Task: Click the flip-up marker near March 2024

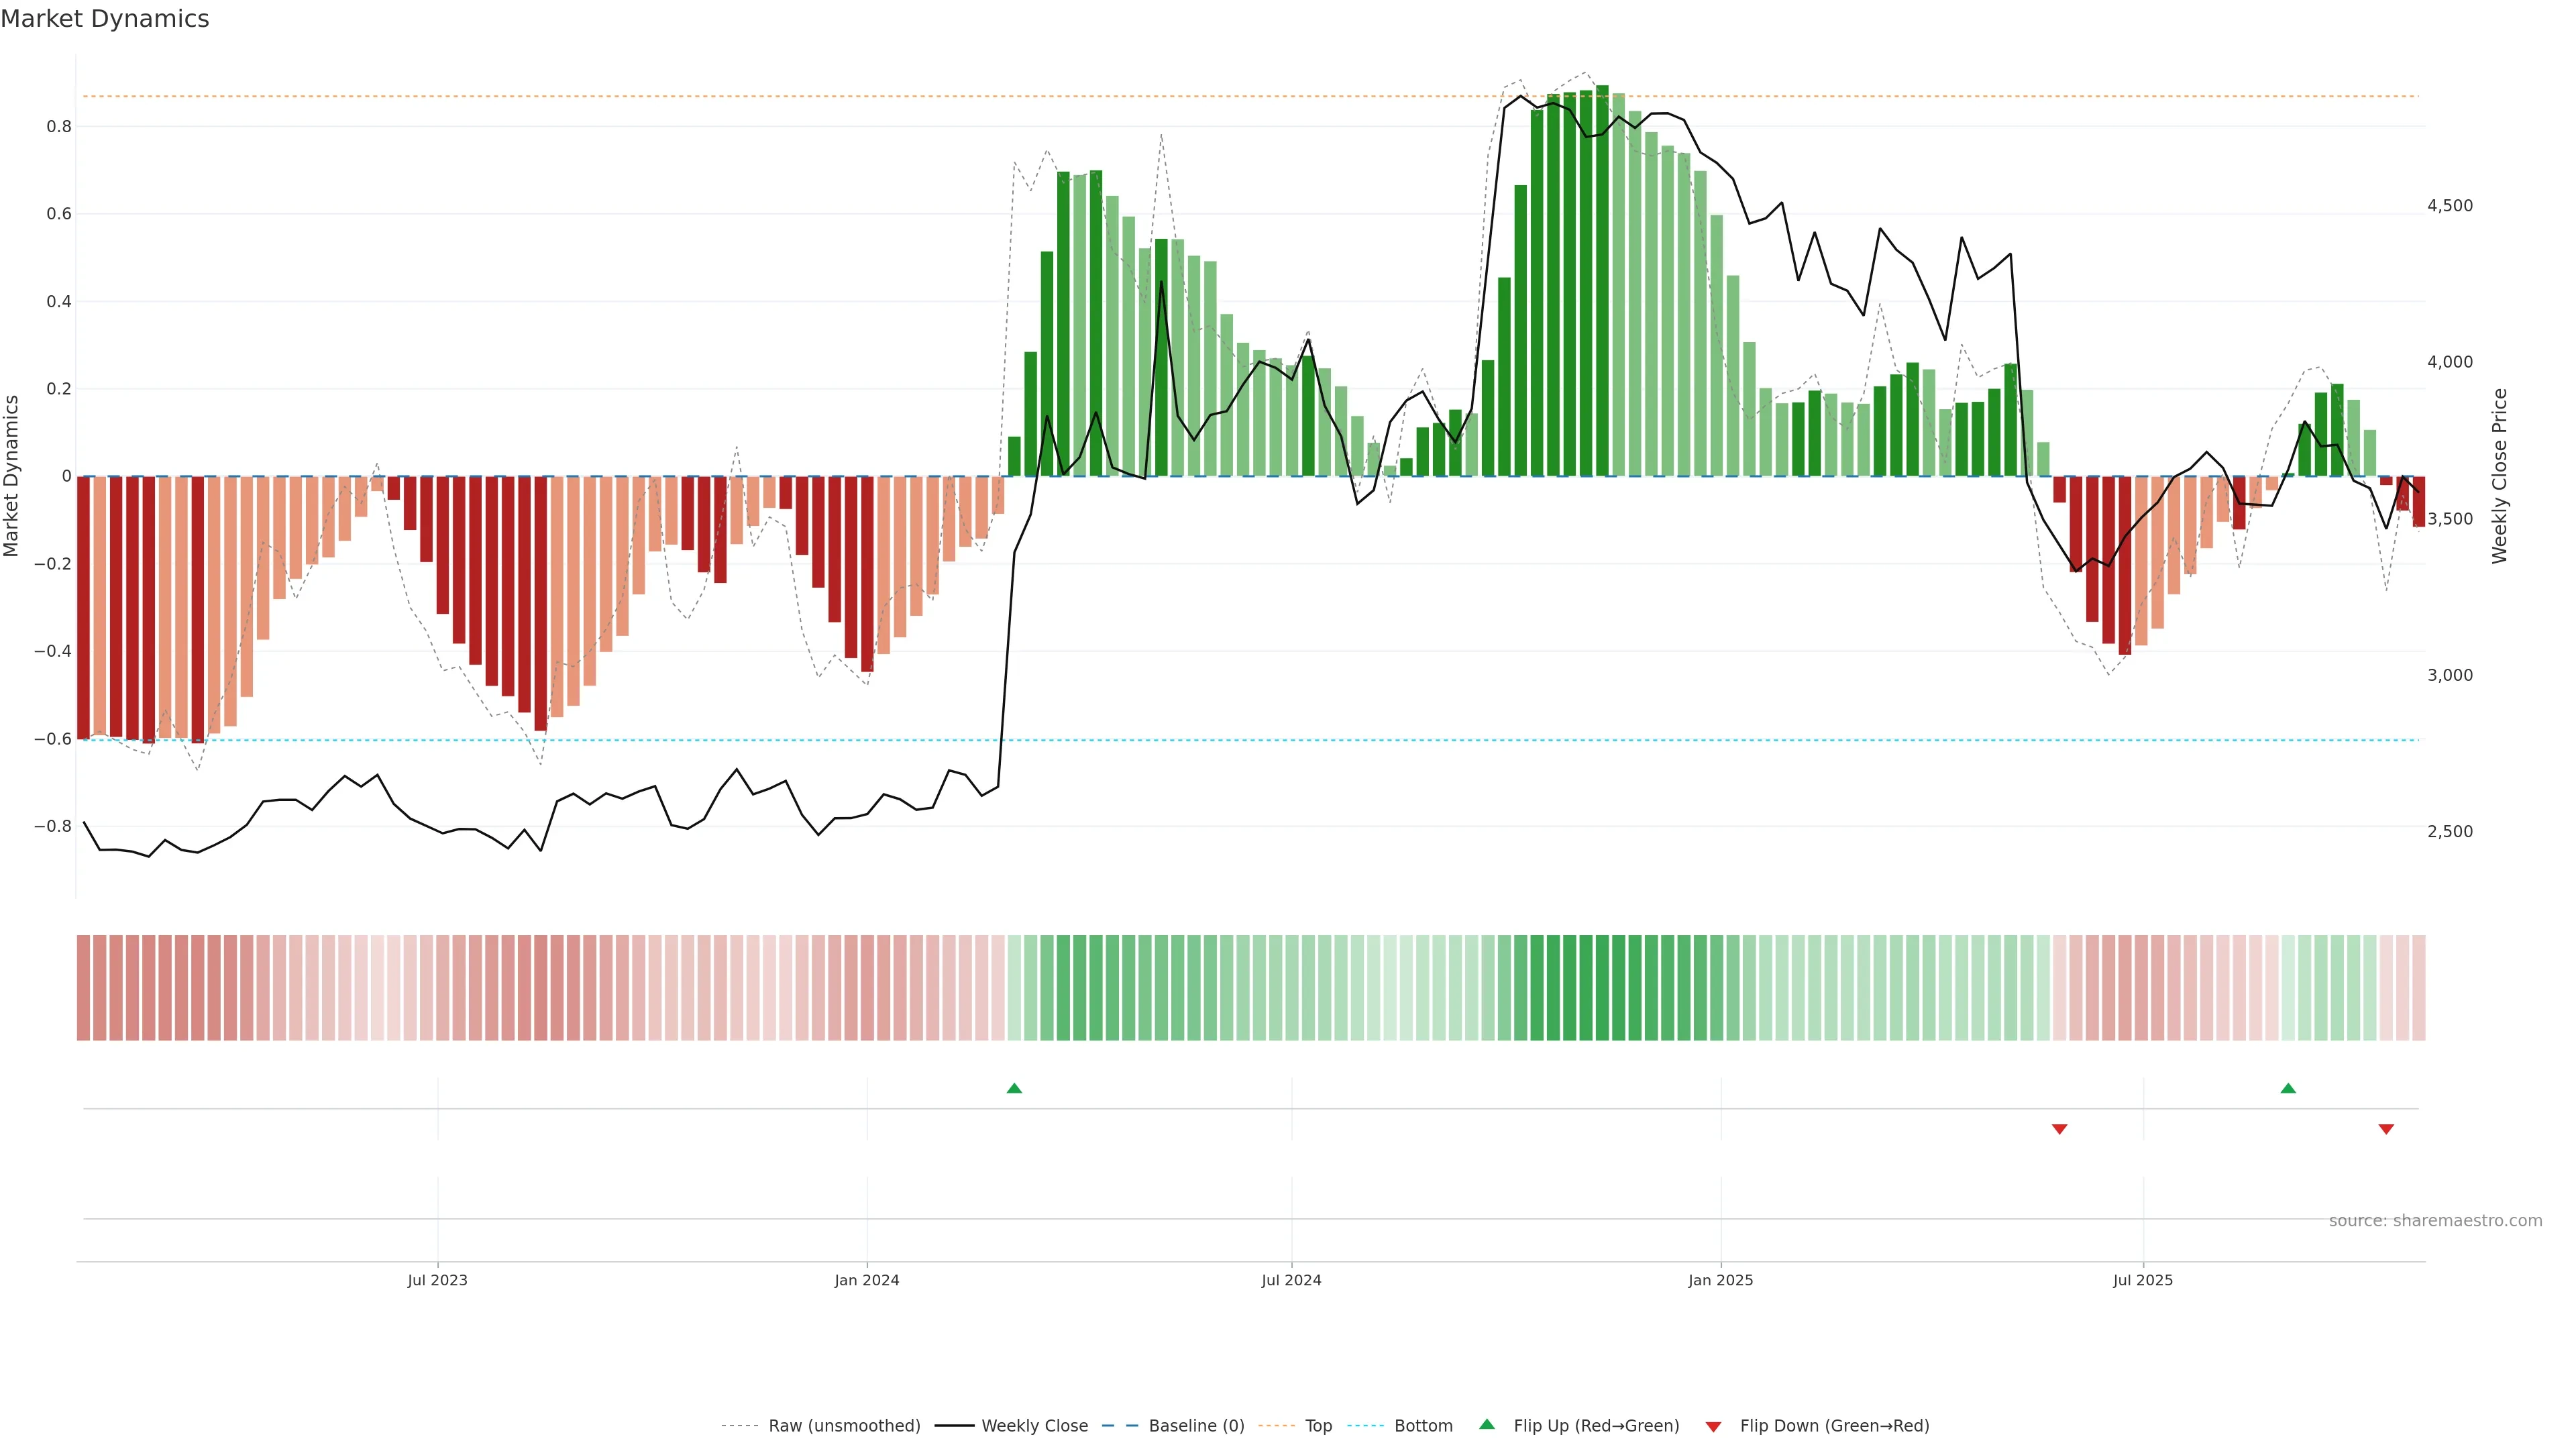Action: (1014, 1088)
